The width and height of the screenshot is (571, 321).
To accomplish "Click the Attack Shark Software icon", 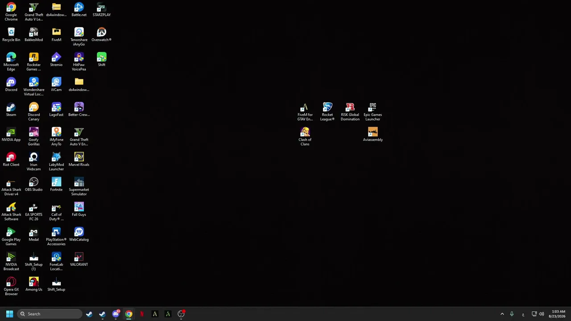I will (11, 212).
